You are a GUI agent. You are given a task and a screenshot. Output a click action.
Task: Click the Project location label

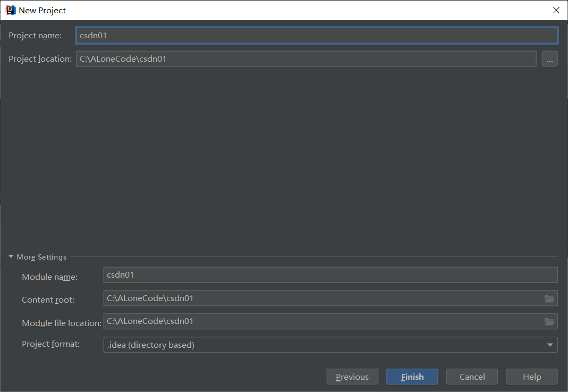40,59
